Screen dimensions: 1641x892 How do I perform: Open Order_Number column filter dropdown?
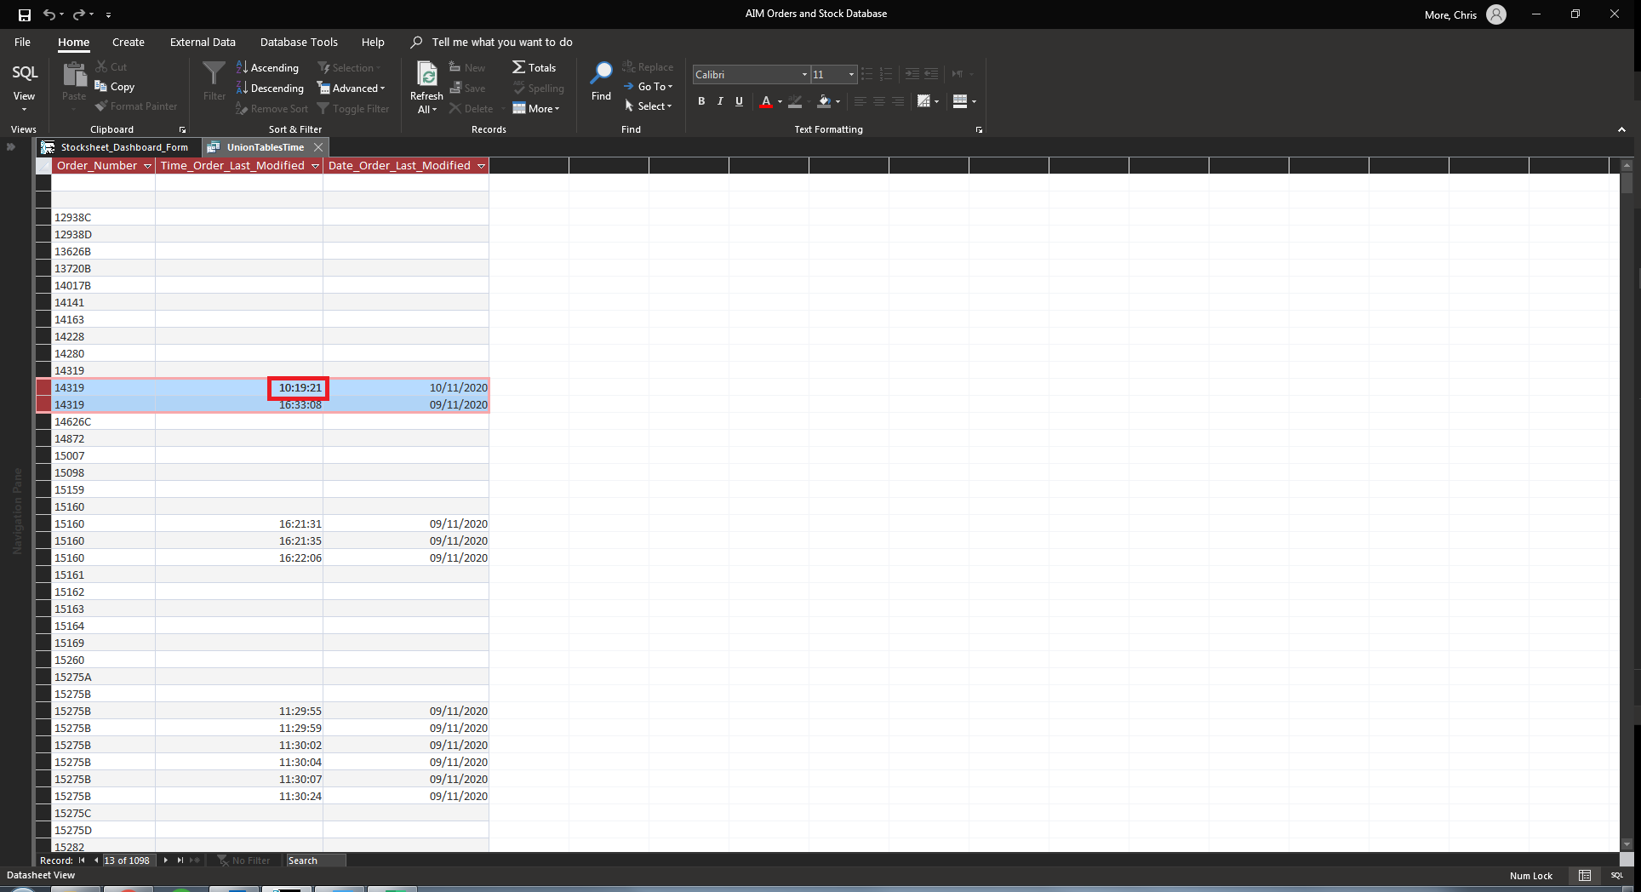147,166
